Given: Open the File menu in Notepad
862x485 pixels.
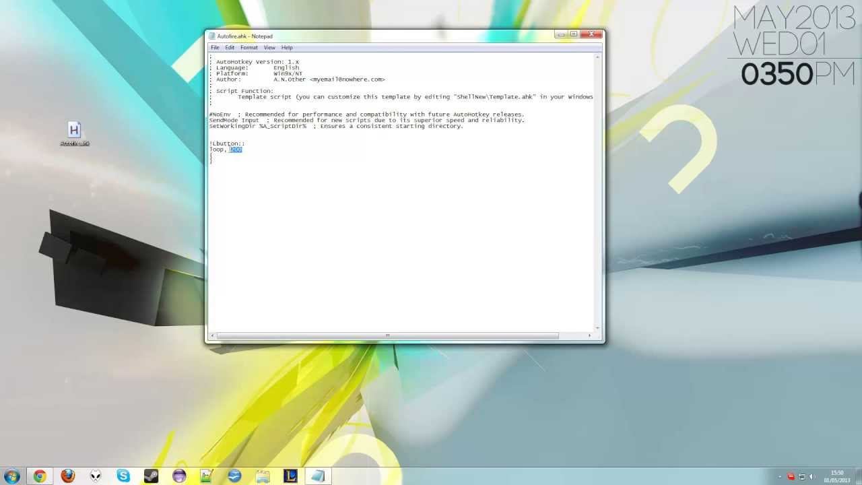Looking at the screenshot, I should pyautogui.click(x=215, y=47).
